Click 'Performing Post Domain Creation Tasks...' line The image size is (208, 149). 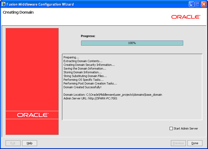coord(90,83)
